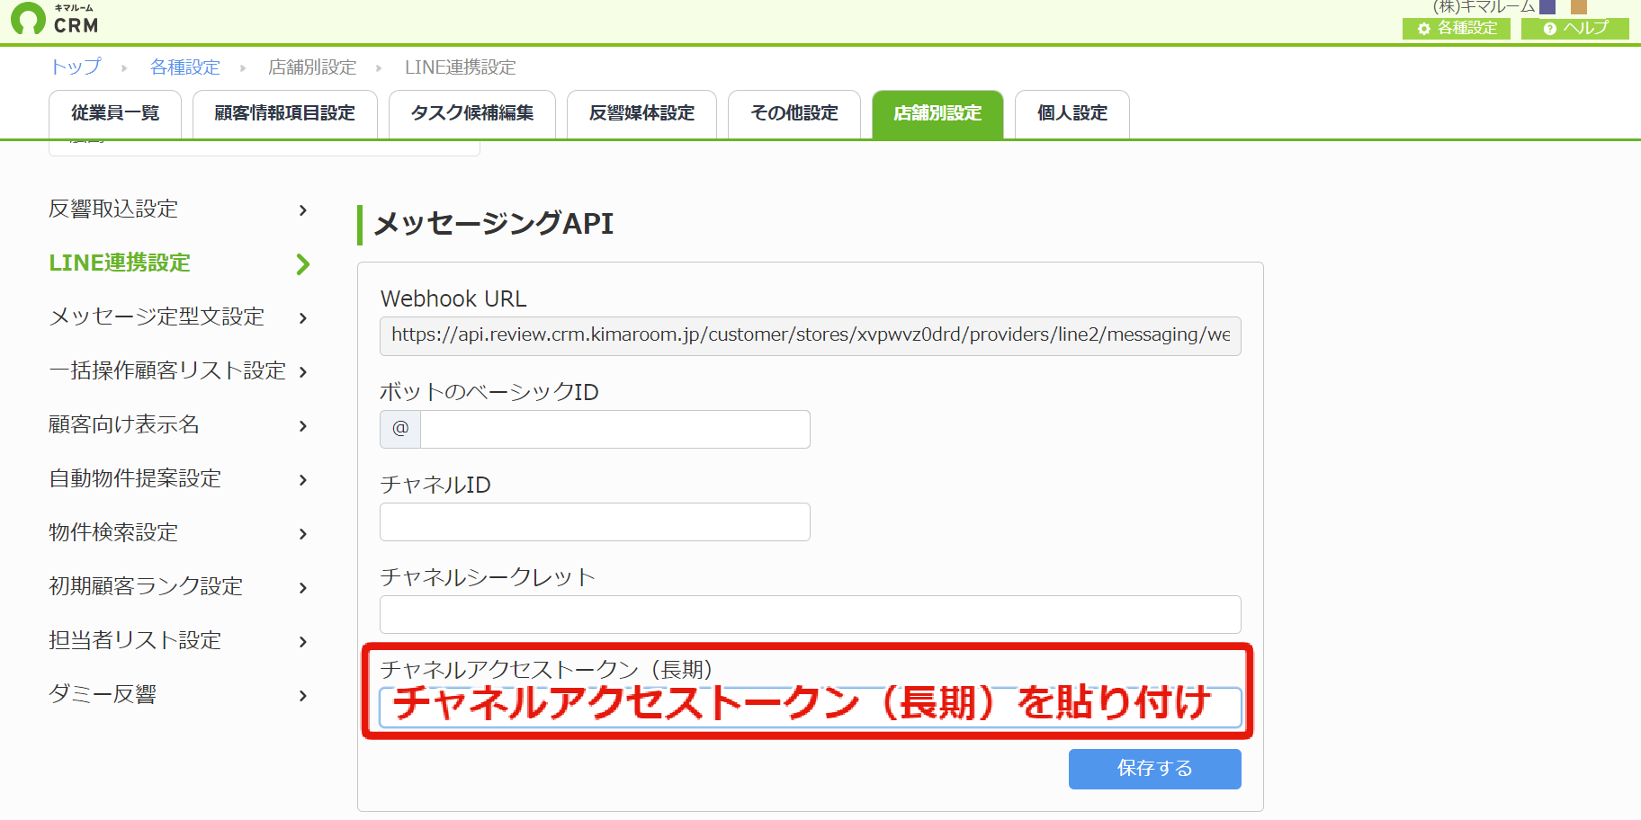Click the Kimaroom CRM logo
Image resolution: width=1641 pixels, height=820 pixels.
coord(54,19)
